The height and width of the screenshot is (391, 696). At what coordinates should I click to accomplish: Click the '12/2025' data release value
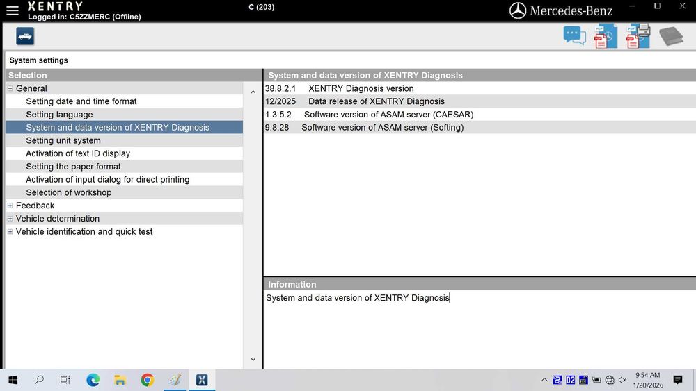coord(280,101)
